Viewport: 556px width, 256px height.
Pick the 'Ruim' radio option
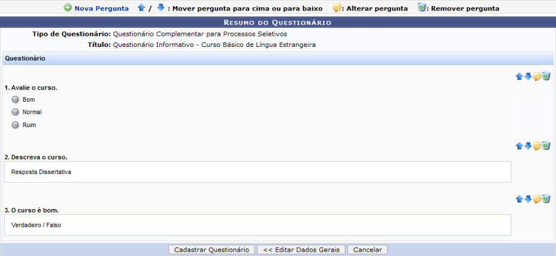[x=15, y=125]
